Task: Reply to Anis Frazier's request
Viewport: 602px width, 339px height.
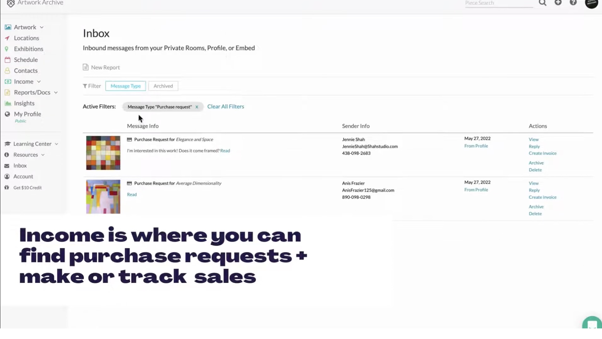Action: point(534,190)
